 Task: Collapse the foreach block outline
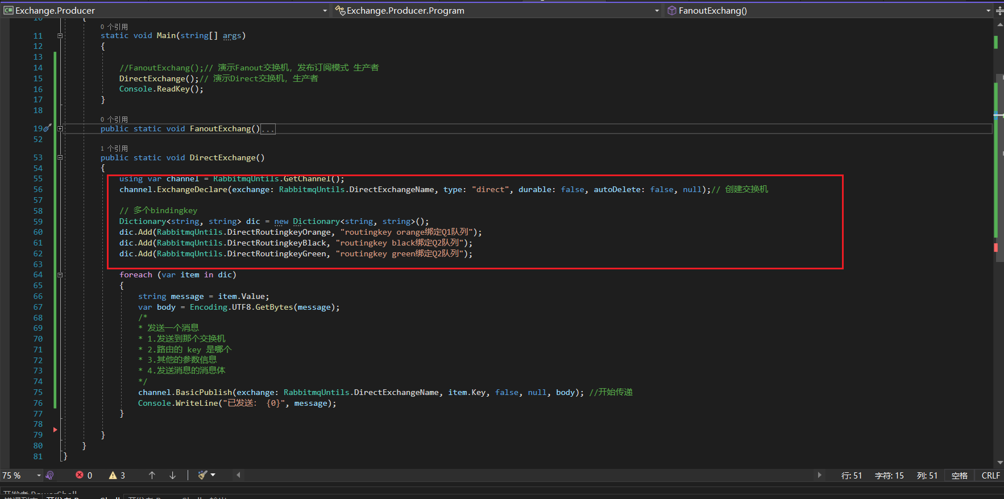point(60,275)
